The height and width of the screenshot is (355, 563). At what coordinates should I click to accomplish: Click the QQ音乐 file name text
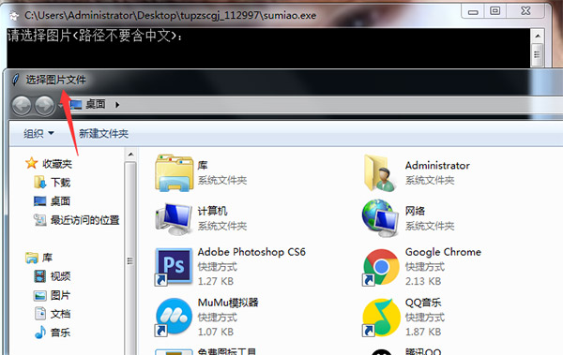(423, 303)
